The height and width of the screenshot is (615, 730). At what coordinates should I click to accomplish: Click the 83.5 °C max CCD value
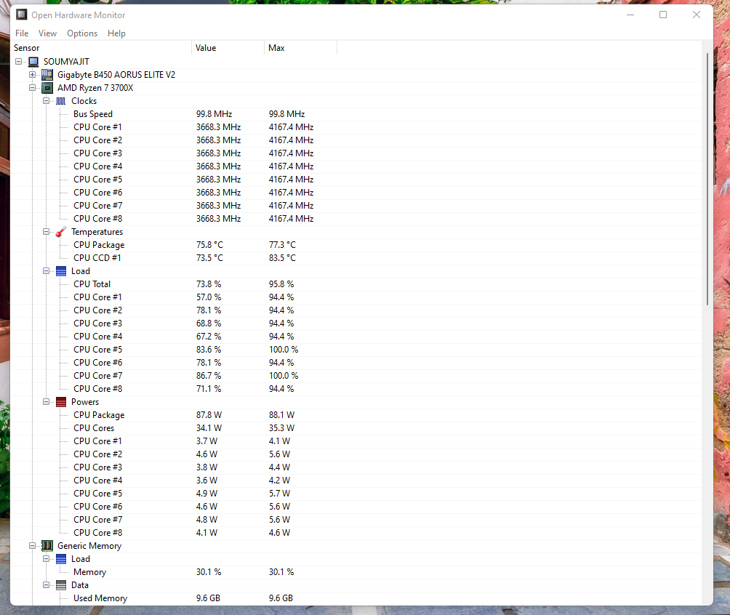282,258
